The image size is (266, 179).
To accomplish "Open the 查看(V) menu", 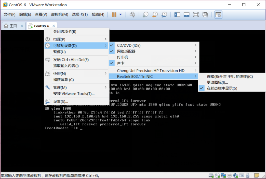I will 41,15.
